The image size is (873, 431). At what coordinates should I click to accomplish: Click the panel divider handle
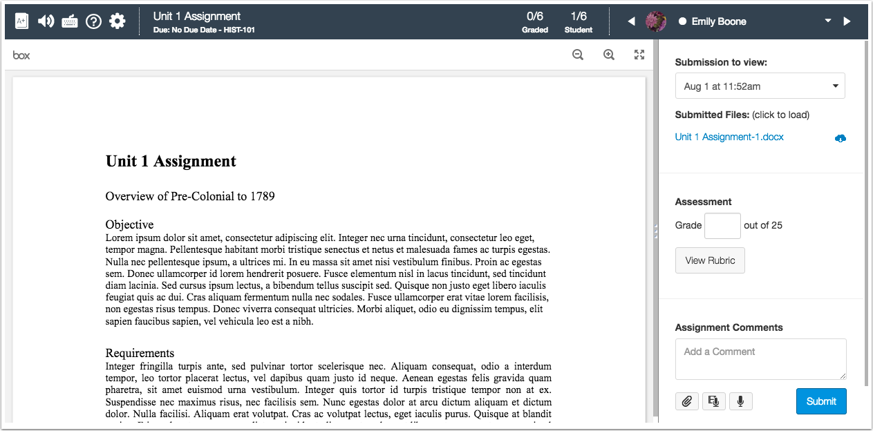point(655,233)
